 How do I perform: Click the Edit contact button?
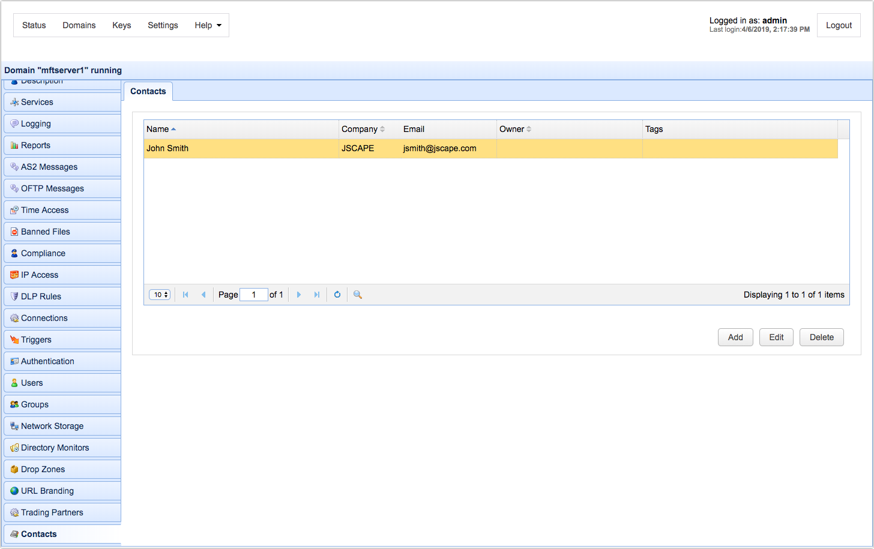pos(776,337)
